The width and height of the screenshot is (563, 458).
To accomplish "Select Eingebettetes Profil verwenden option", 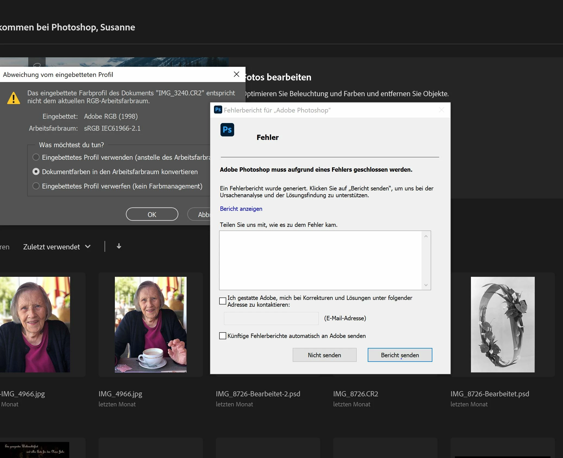I will click(x=36, y=157).
